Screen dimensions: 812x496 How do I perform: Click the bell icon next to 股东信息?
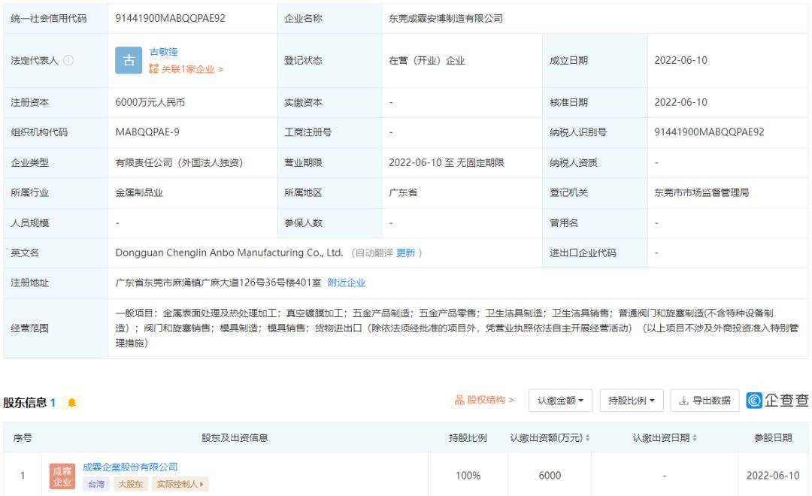coord(72,403)
